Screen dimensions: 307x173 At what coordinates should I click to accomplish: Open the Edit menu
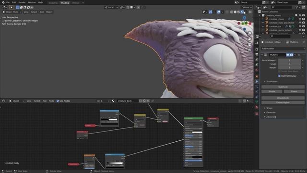tap(14, 2)
